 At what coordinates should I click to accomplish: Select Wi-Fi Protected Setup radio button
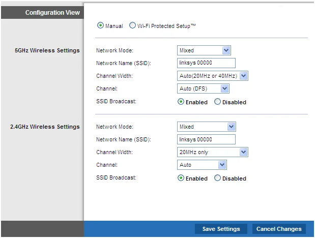[x=132, y=25]
